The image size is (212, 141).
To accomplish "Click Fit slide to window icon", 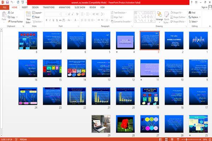I will pyautogui.click(x=210, y=139).
